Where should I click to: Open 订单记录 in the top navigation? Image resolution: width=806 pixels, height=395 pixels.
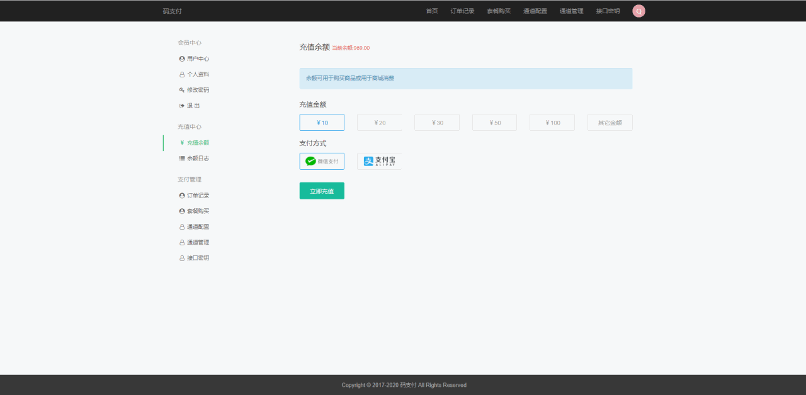(462, 11)
